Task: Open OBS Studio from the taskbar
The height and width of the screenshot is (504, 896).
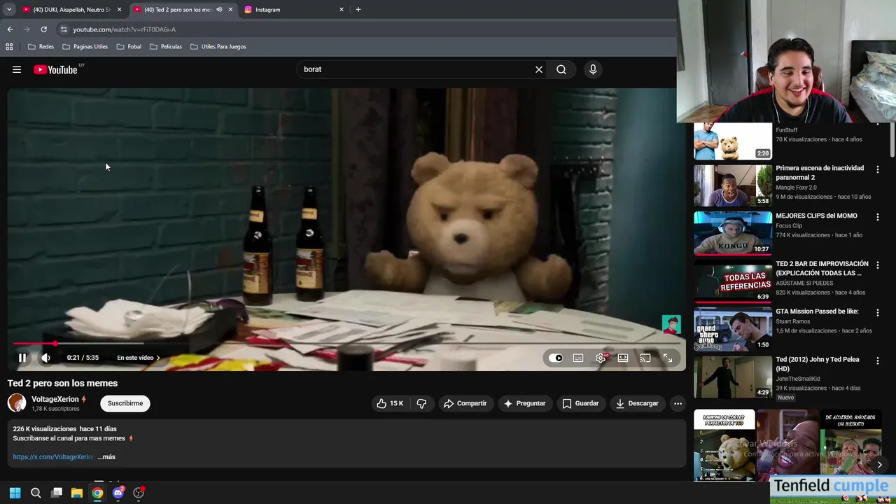Action: point(139,493)
